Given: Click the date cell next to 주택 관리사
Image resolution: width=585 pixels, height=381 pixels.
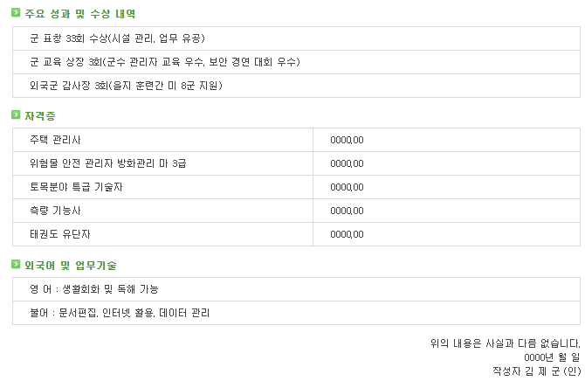Looking at the screenshot, I should [446, 140].
